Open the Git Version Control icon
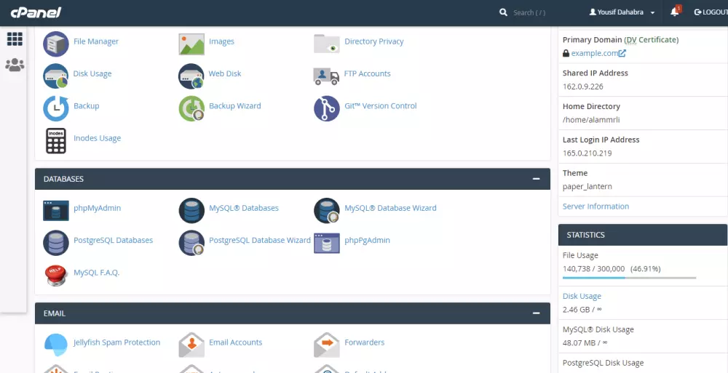Screen dimensions: 728x373 click(x=327, y=108)
